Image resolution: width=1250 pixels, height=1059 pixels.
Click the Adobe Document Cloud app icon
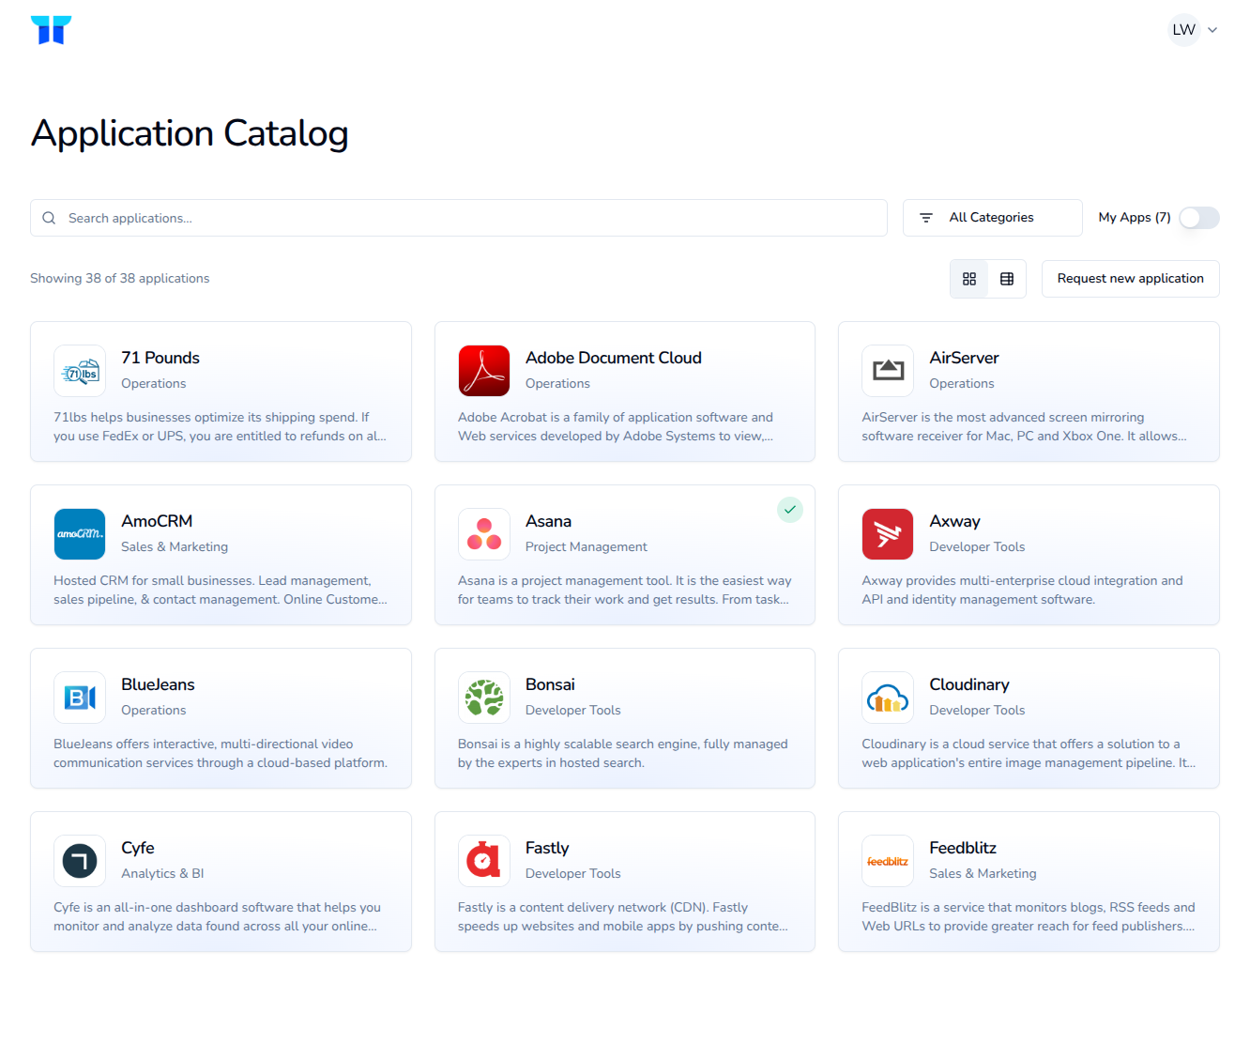click(x=484, y=371)
